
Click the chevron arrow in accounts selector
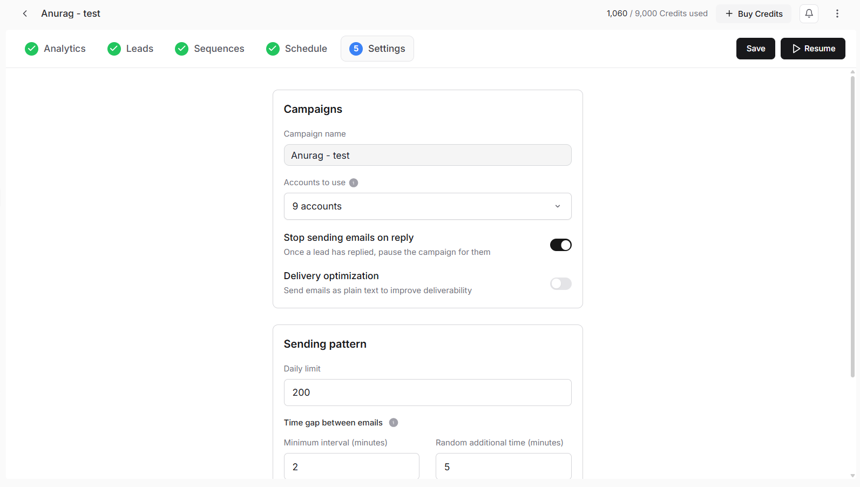tap(558, 206)
